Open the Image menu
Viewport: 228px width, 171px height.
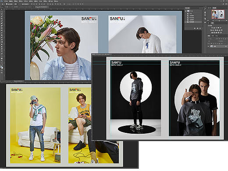click(15, 1)
